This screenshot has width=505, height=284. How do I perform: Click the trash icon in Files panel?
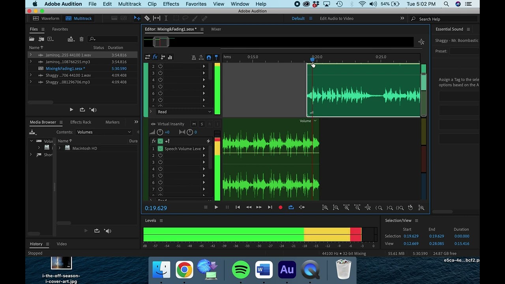click(81, 39)
